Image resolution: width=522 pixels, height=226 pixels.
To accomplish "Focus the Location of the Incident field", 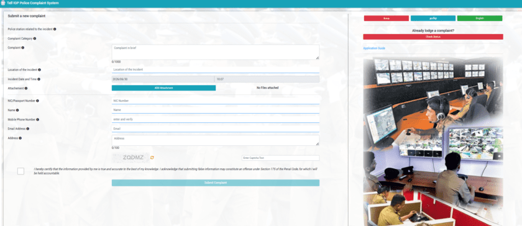I will tap(216, 70).
